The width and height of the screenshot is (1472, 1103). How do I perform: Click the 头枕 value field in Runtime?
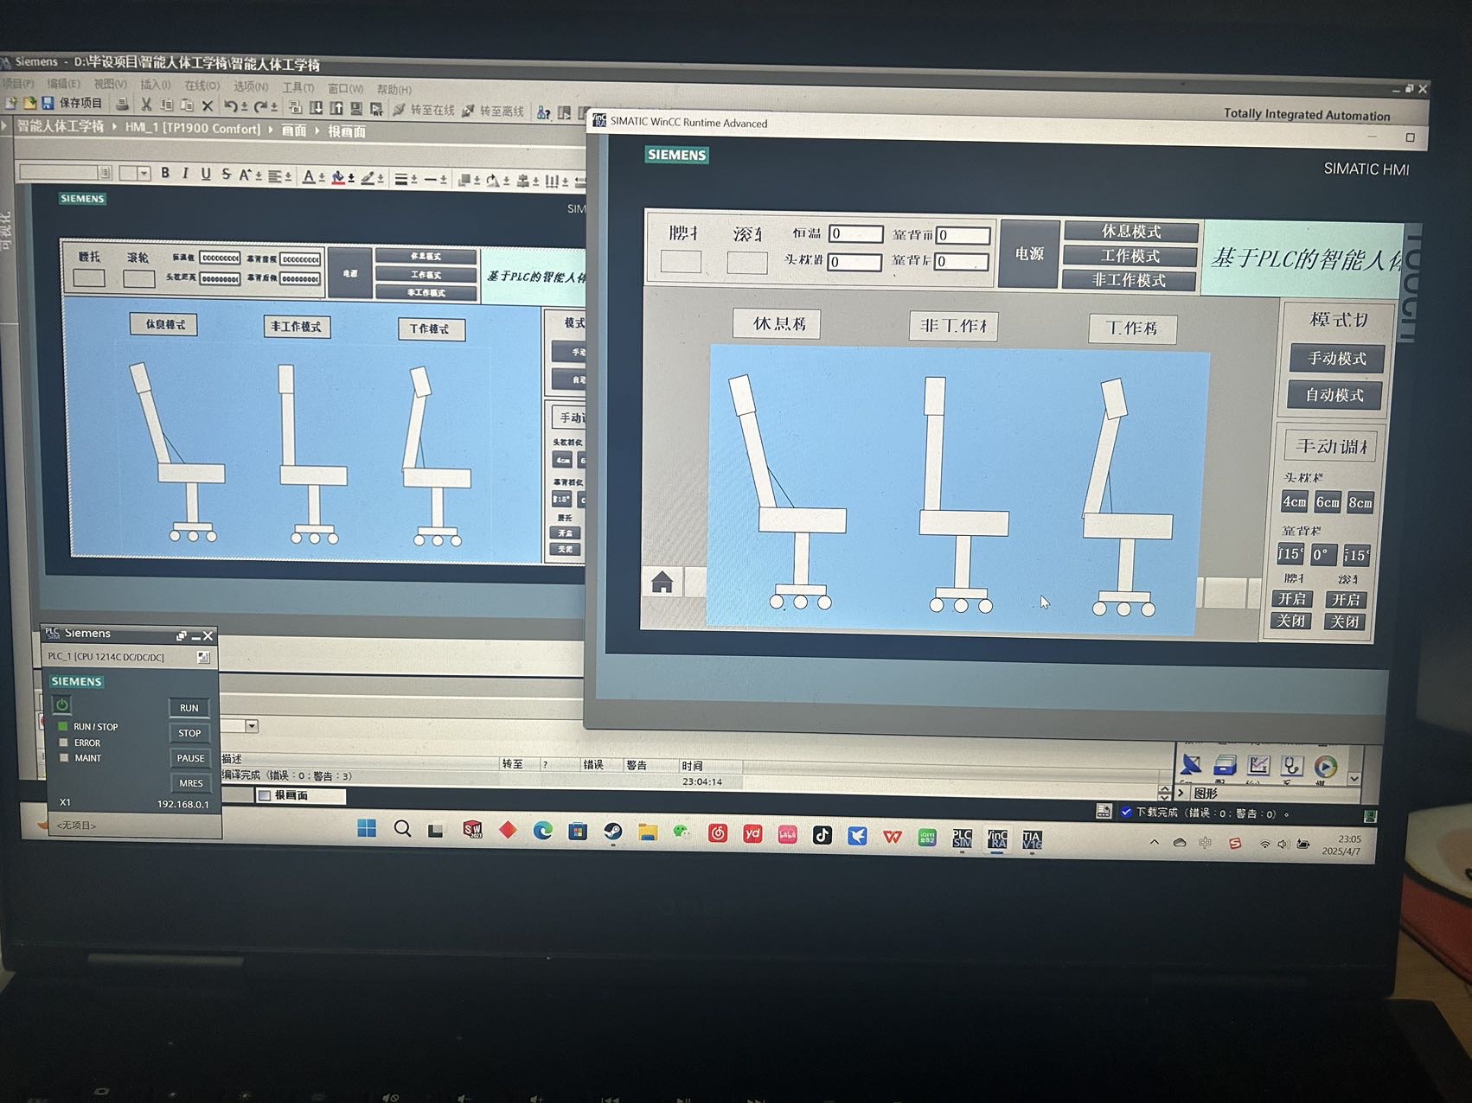(854, 262)
